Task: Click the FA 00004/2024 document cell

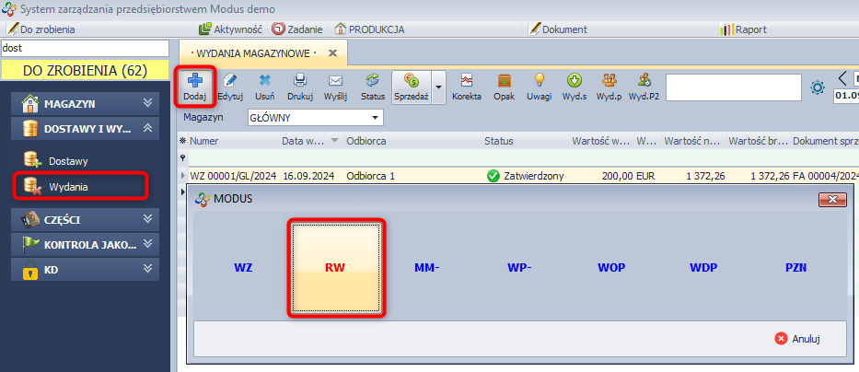Action: [825, 176]
